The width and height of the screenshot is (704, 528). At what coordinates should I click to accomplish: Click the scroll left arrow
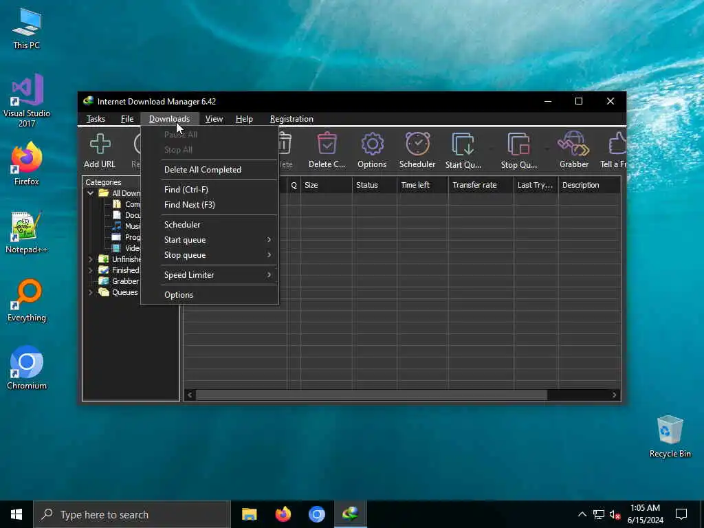(x=190, y=395)
